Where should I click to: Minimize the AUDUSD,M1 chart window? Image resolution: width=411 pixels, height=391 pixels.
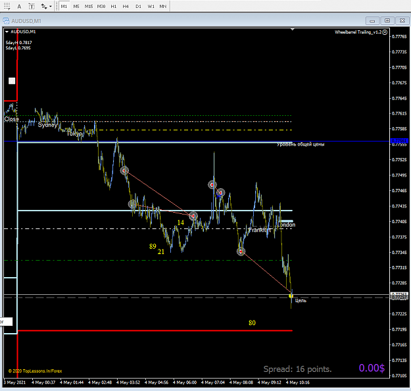click(372, 20)
